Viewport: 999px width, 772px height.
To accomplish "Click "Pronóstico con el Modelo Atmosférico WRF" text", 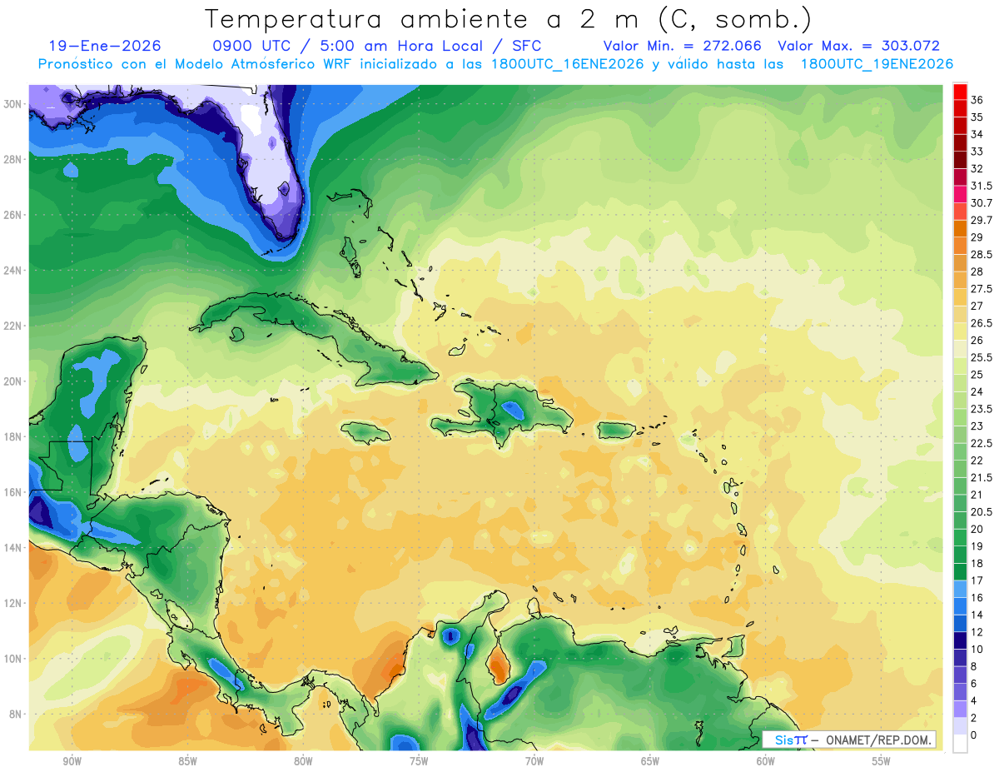I will 195,64.
